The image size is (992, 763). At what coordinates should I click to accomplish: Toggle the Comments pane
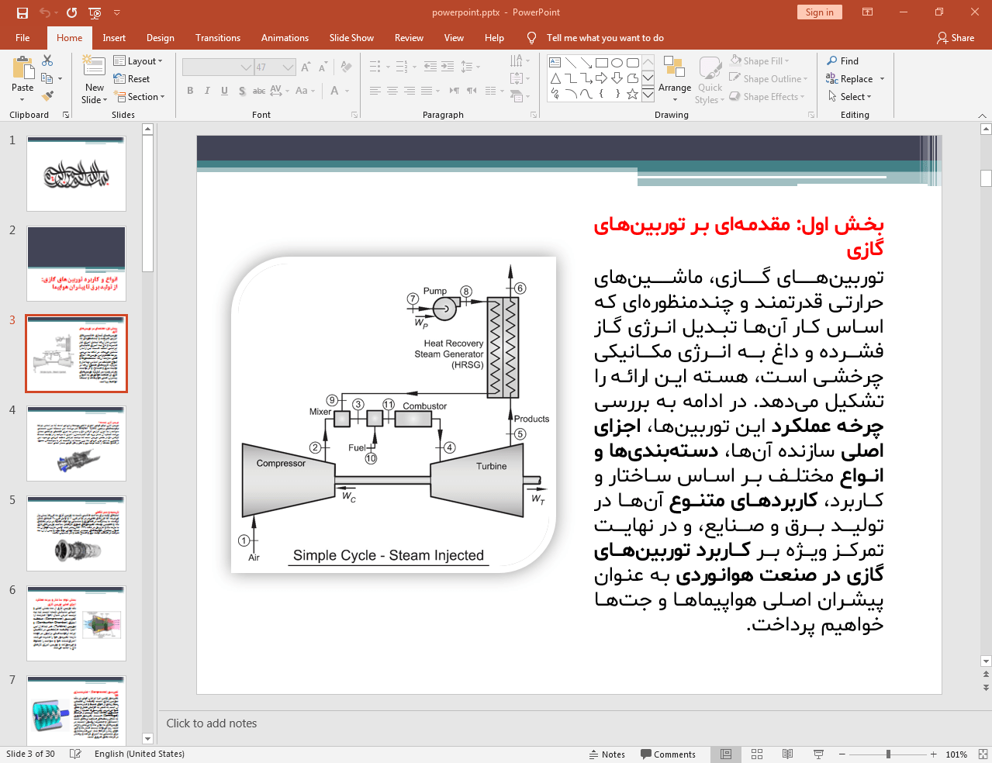pyautogui.click(x=668, y=754)
